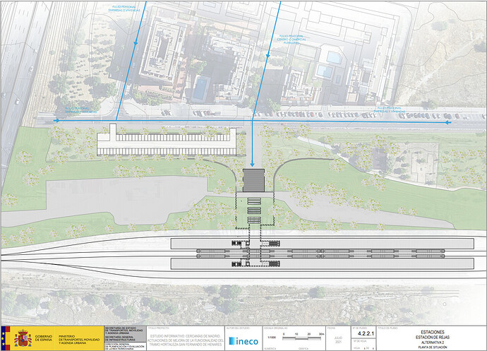
Task: Select the "GOBIERNO DE ESPAÑA" text
Action: coord(44,338)
